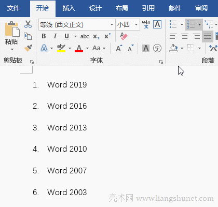Align text left

click(173, 36)
